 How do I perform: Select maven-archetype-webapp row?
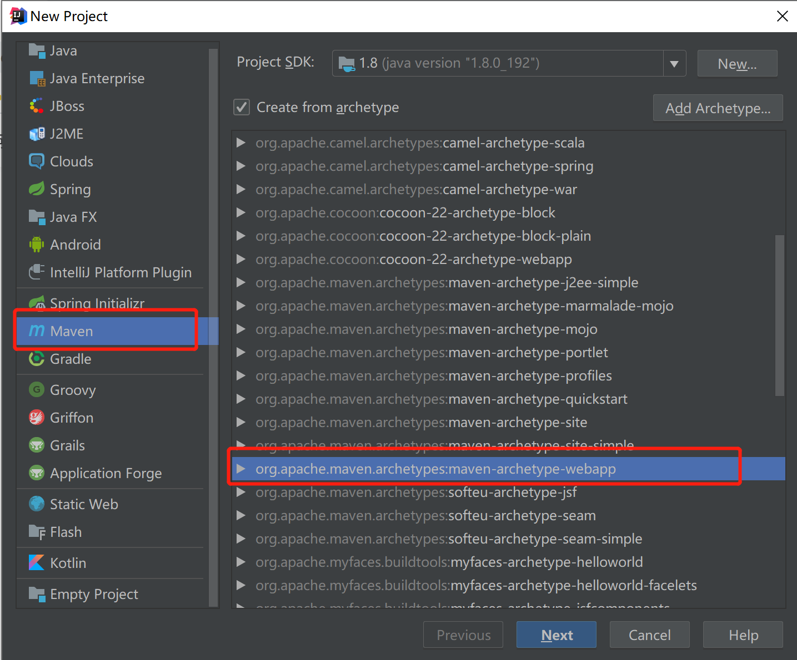pyautogui.click(x=508, y=469)
